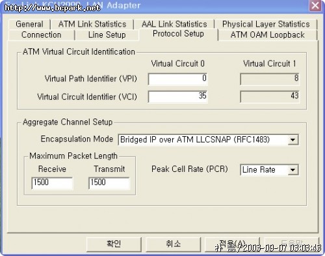
Task: Open the ATM OAM Loopback tab
Action: pyautogui.click(x=268, y=35)
